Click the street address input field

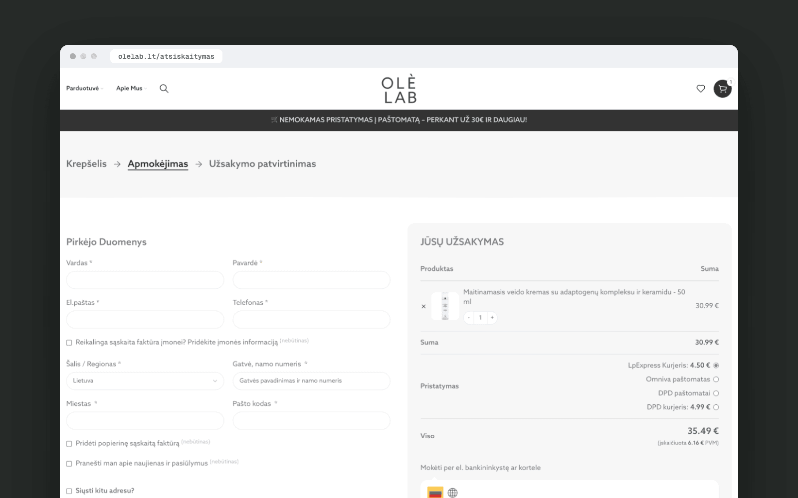click(311, 381)
